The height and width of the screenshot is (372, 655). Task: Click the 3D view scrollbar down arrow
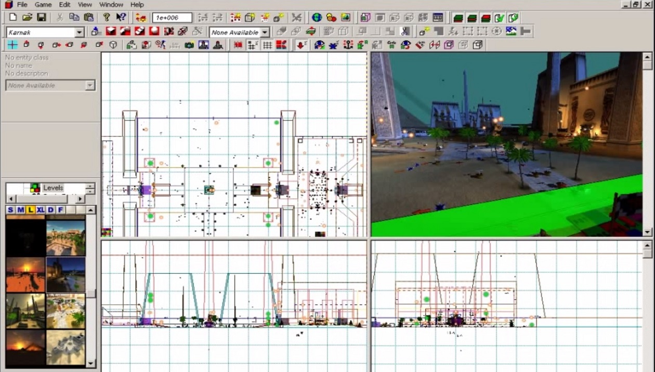(648, 232)
